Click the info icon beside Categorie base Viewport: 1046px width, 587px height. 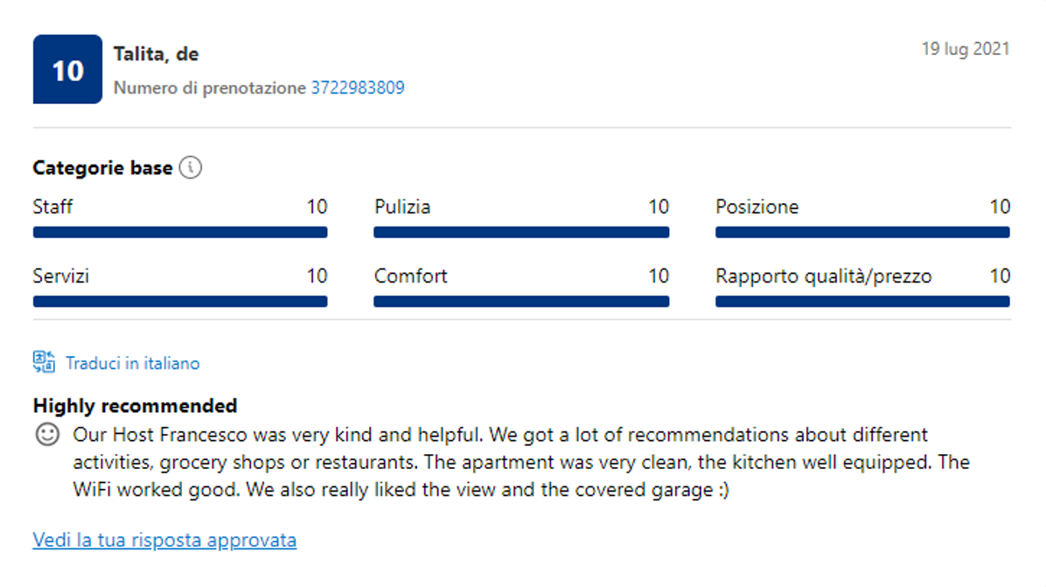tap(191, 168)
